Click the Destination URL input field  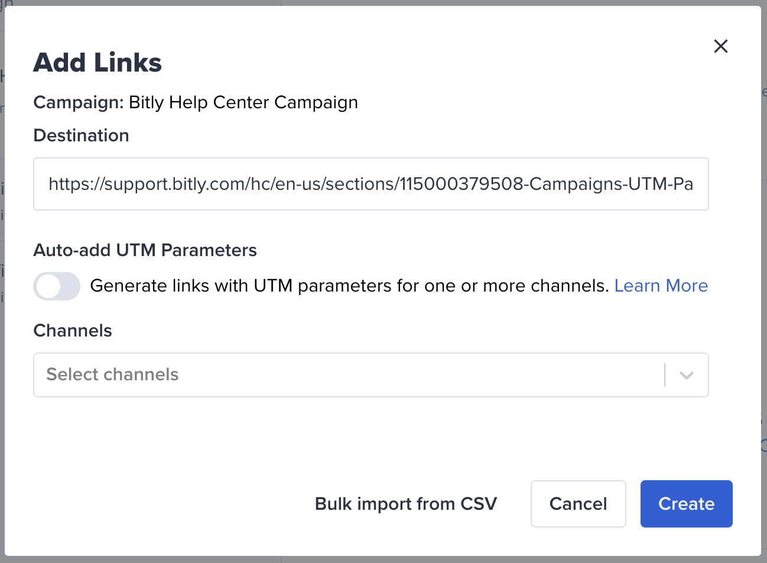370,184
